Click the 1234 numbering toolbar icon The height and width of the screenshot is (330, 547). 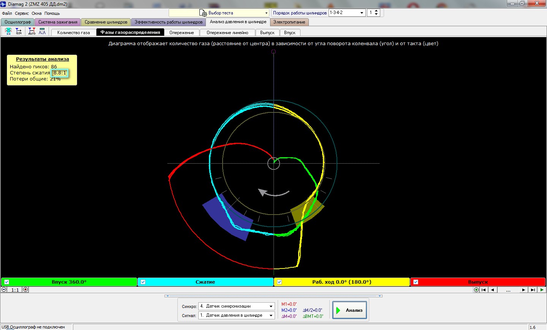[x=19, y=32]
